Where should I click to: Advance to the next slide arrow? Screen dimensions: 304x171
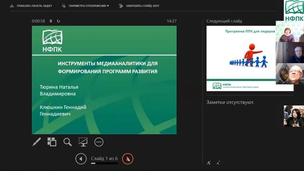click(x=128, y=159)
